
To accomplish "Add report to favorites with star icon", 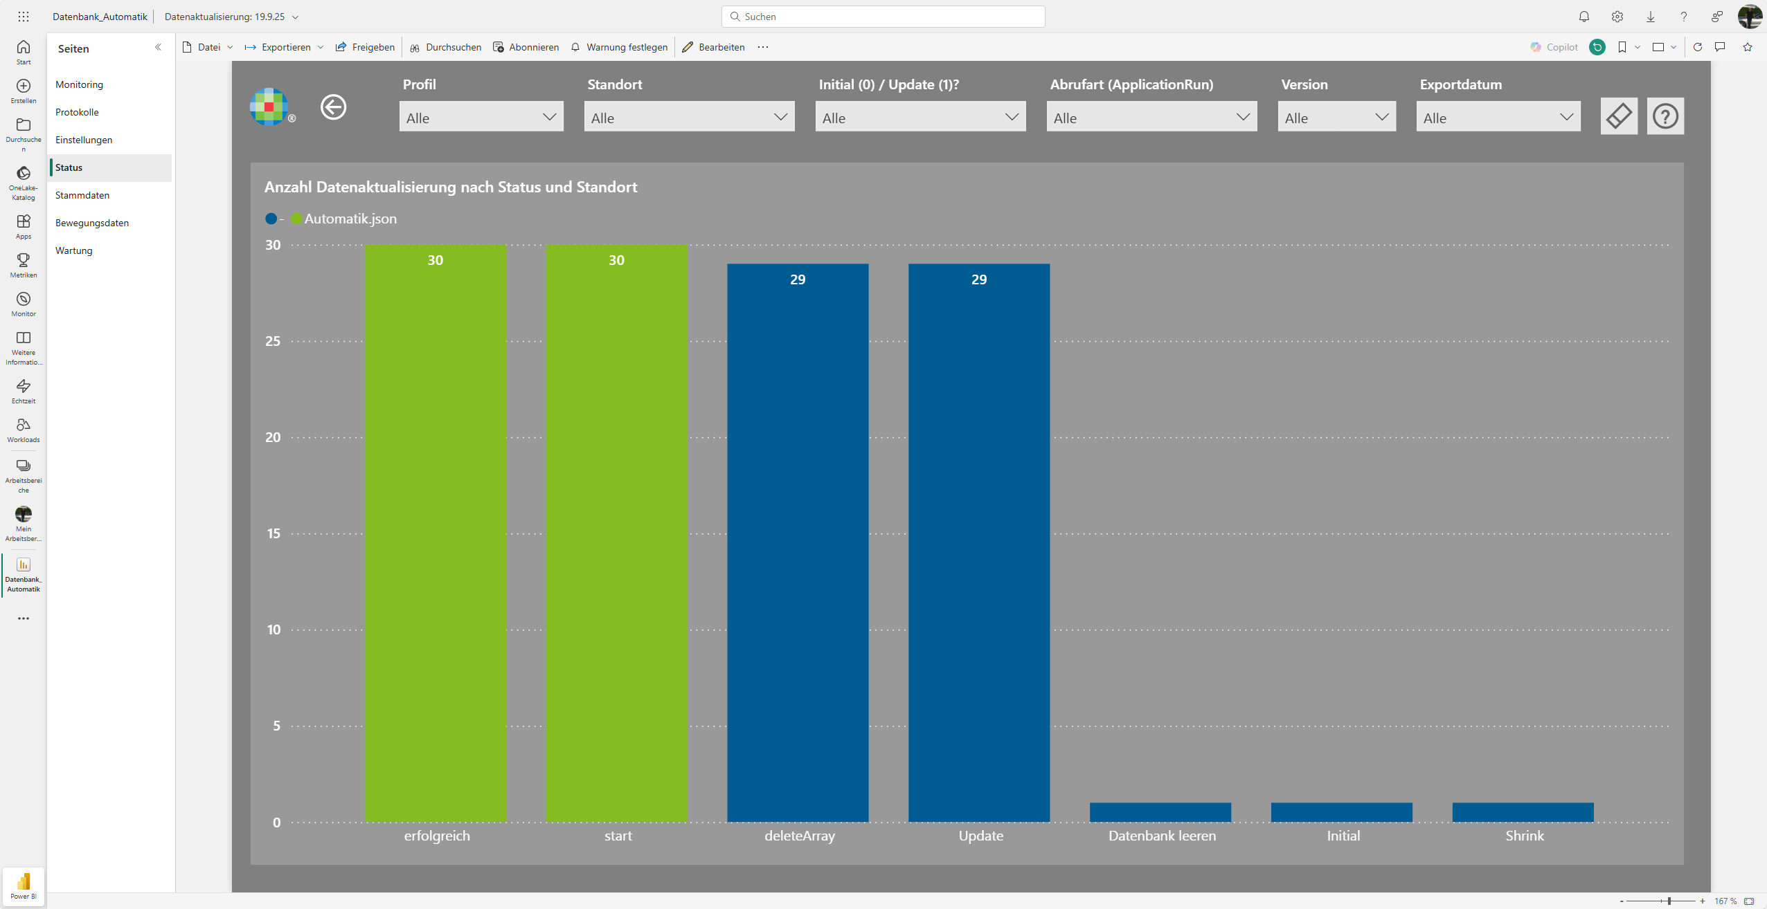I will tap(1748, 47).
